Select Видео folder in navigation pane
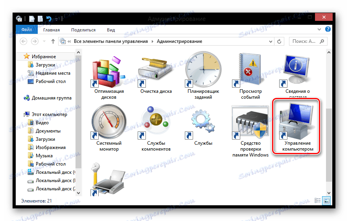348x221 pixels. pyautogui.click(x=42, y=123)
